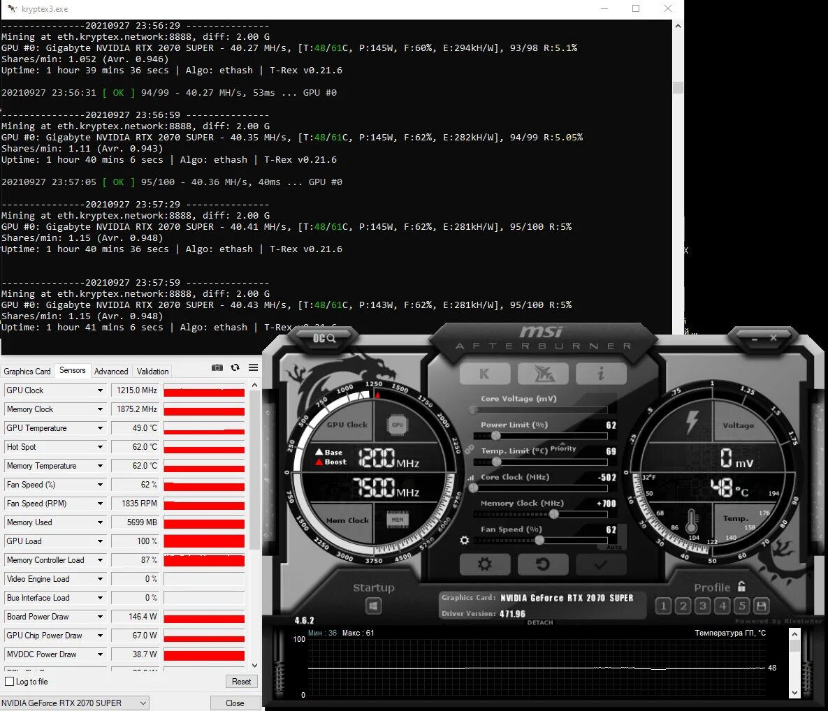Click the Temp. Limit slider handle

point(496,462)
